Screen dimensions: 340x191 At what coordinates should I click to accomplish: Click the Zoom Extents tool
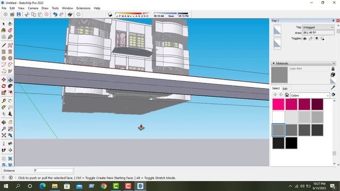pos(4,135)
